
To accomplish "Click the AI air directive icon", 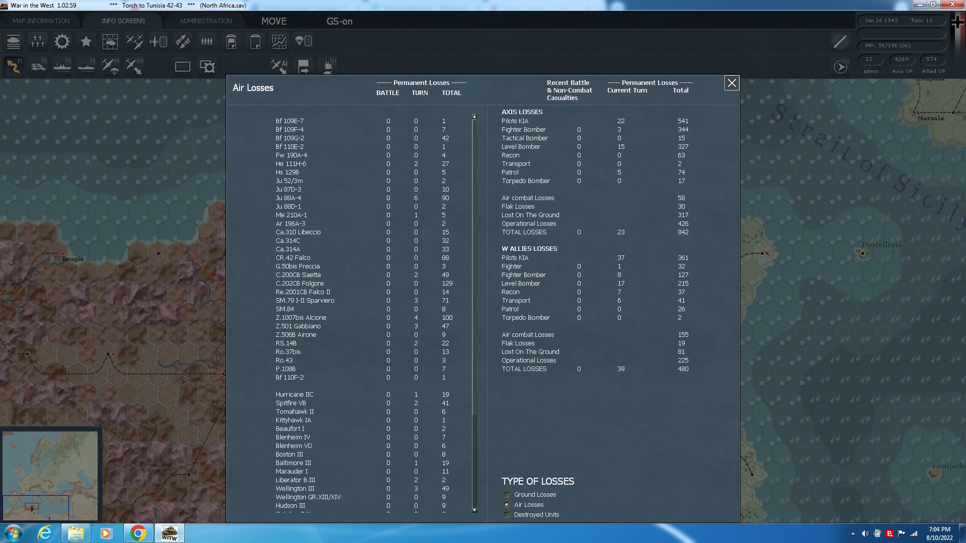I will tap(279, 66).
